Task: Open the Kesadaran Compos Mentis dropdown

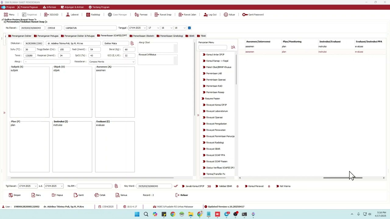Action: pos(133,62)
